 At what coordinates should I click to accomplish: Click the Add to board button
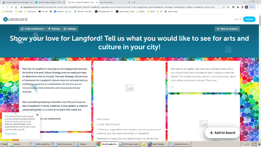pyautogui.click(x=222, y=133)
